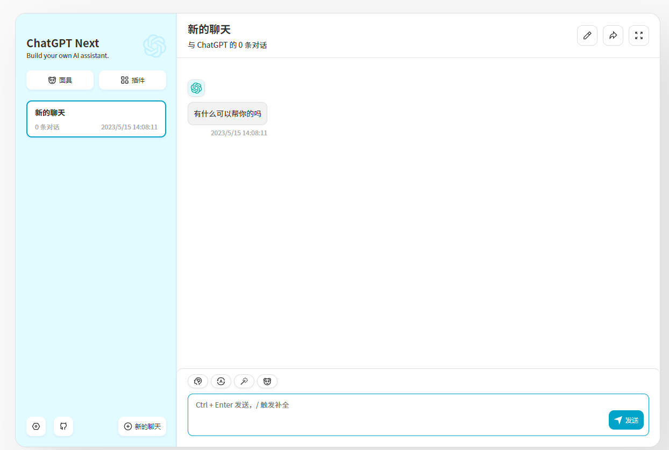Open the 面具 masks button in sidebar
Image resolution: width=669 pixels, height=450 pixels.
[x=60, y=80]
